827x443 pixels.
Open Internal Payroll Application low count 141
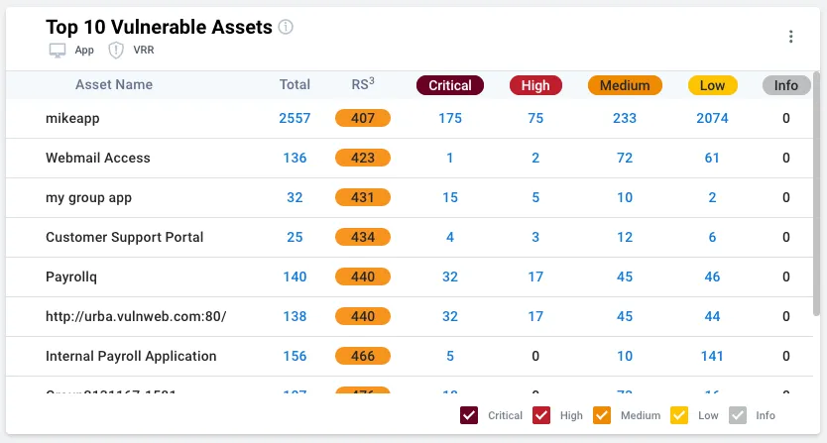(713, 356)
